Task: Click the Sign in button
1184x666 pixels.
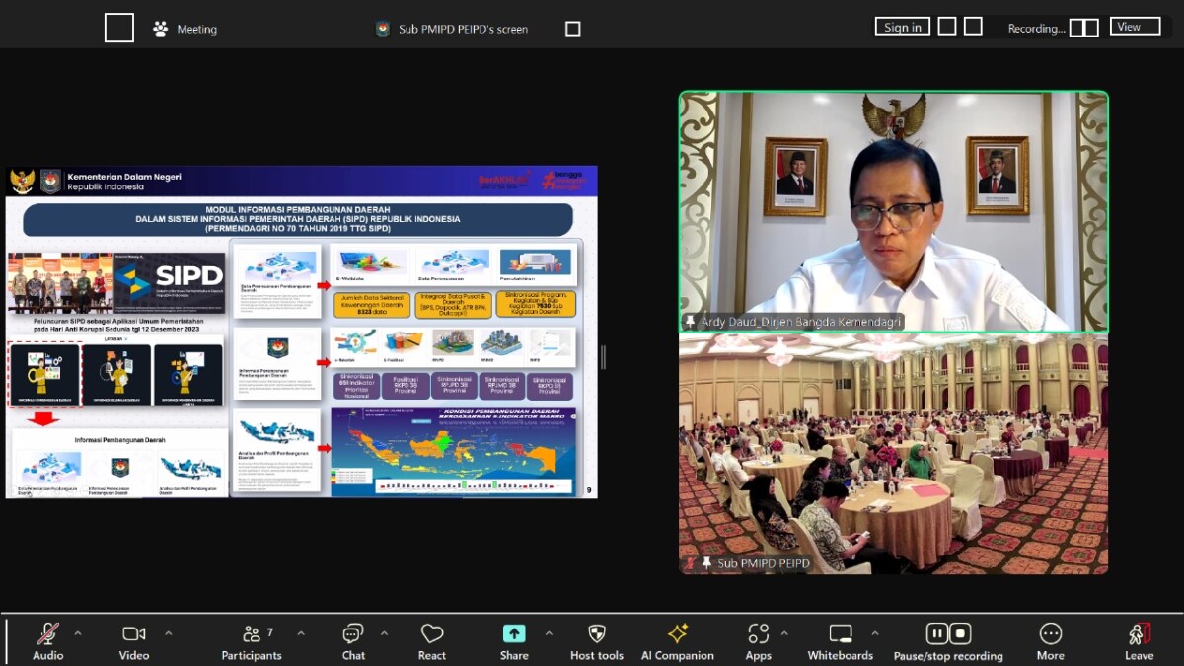Action: coord(902,27)
